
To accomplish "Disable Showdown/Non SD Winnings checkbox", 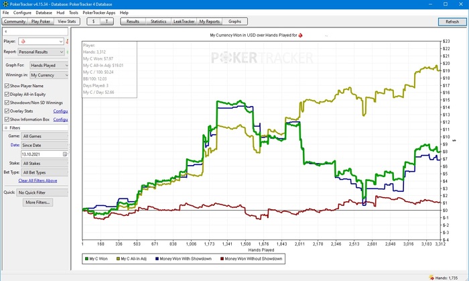I will 7,103.
